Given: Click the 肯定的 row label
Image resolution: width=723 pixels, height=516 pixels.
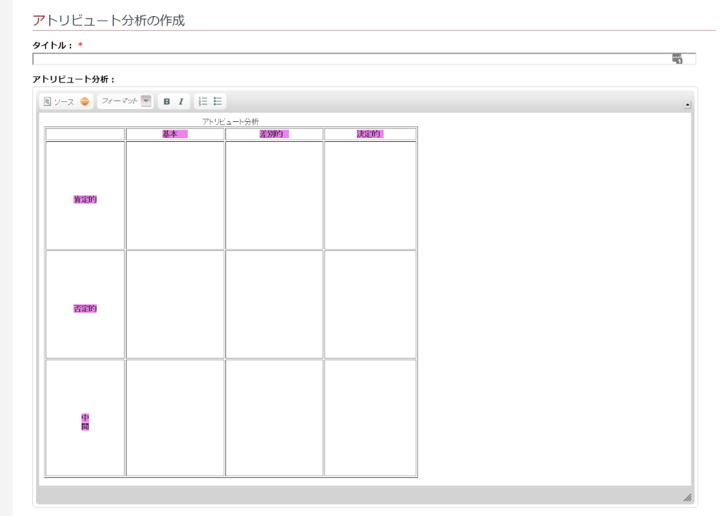Looking at the screenshot, I should pyautogui.click(x=85, y=200).
